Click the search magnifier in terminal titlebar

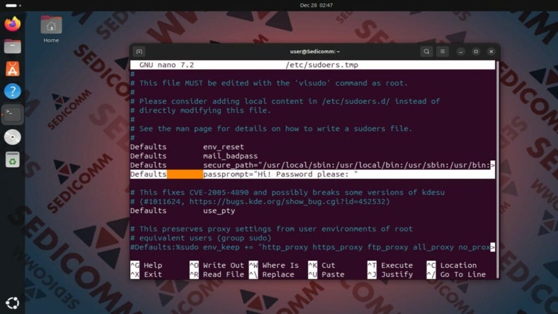[x=426, y=51]
